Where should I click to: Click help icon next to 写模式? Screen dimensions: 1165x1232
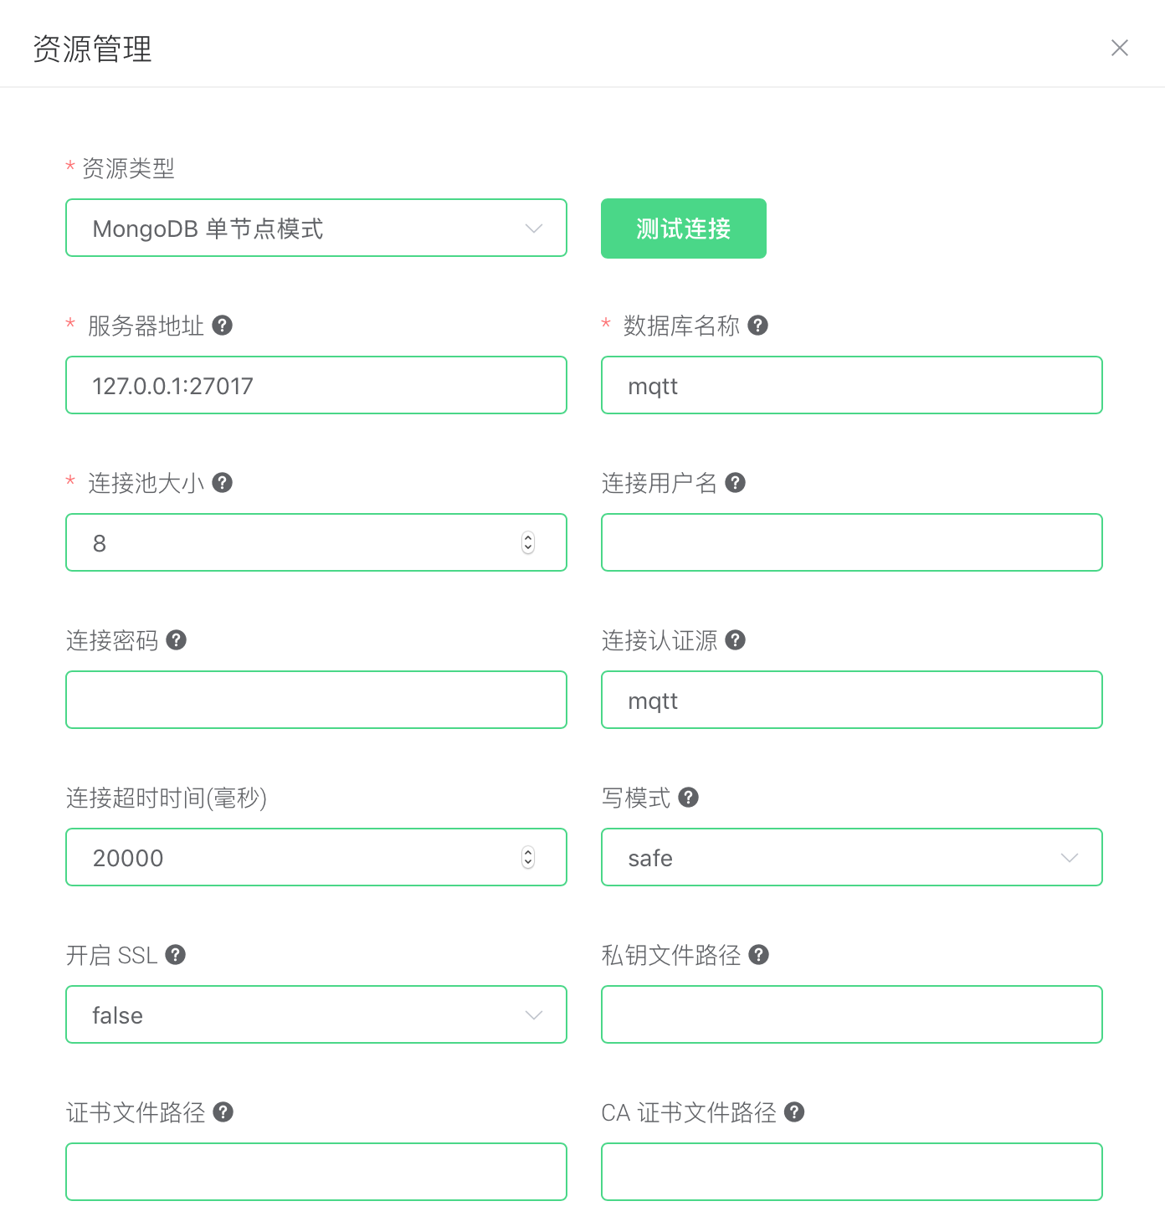tap(688, 798)
